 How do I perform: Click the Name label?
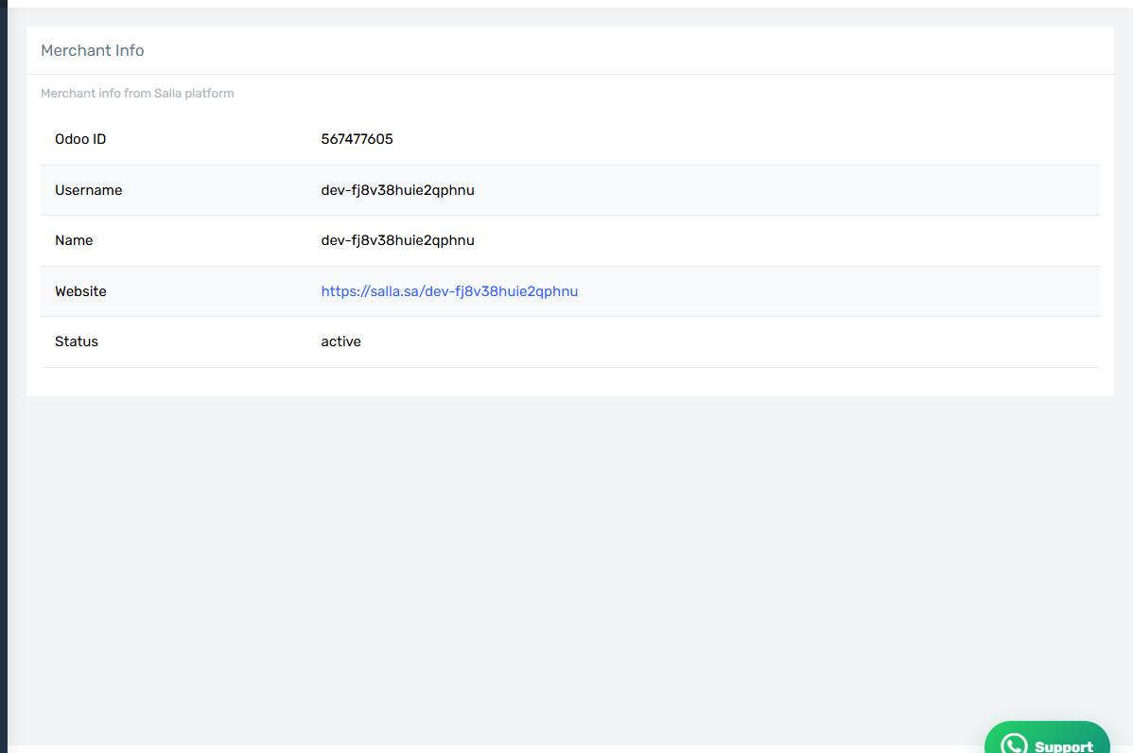click(x=74, y=240)
